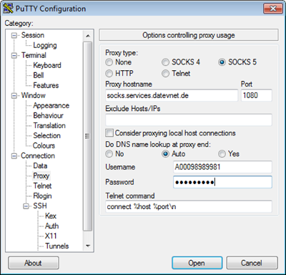Collapse the Connection tree node
Image resolution: width=286 pixels, height=275 pixels.
click(14, 156)
